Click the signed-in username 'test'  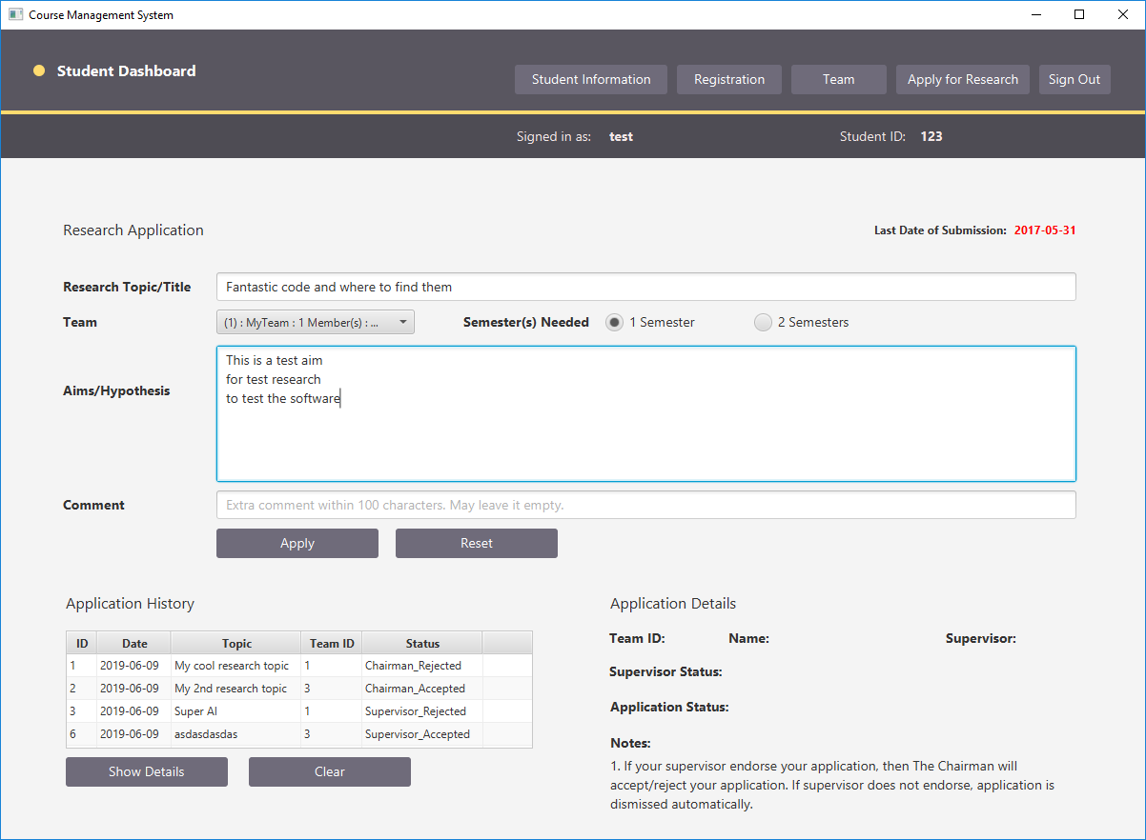pos(621,136)
